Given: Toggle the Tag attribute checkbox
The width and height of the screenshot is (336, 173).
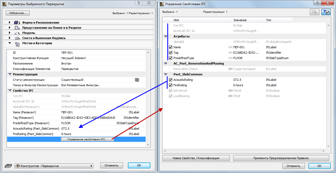Looking at the screenshot, I should 171,53.
